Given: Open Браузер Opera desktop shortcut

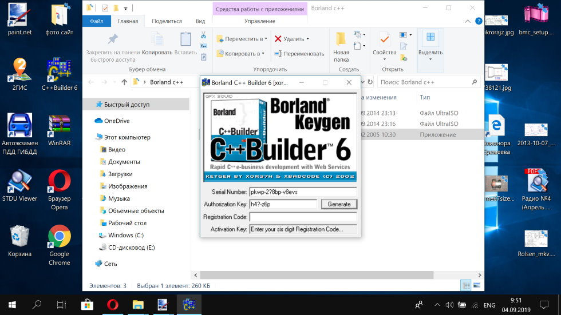Looking at the screenshot, I should point(60,190).
